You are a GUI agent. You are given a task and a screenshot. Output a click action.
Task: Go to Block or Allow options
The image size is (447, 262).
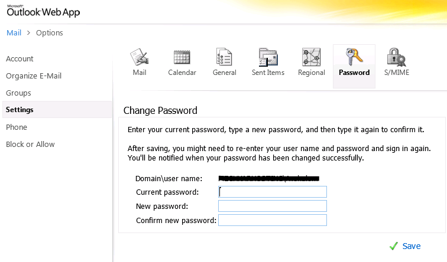click(30, 144)
